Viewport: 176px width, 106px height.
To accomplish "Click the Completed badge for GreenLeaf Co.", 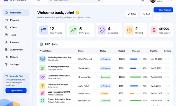I will click(x=106, y=77).
